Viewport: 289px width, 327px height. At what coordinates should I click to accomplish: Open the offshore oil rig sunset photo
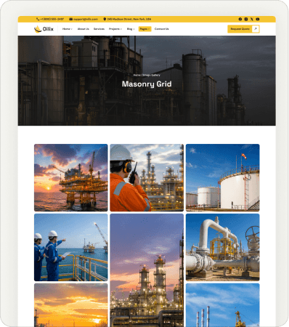point(71,177)
